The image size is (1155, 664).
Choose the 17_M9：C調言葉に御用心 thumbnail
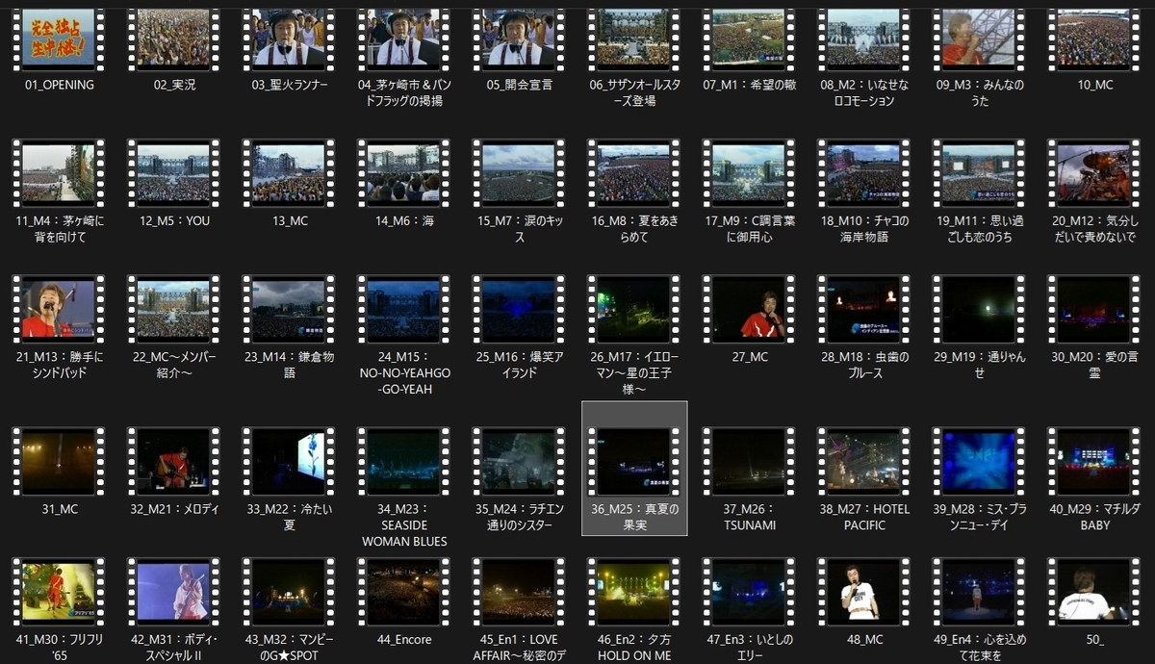(750, 173)
